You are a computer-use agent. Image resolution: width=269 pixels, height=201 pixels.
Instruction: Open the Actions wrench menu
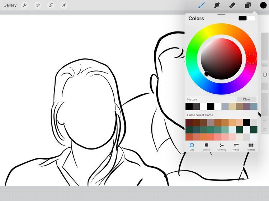coord(25,5)
